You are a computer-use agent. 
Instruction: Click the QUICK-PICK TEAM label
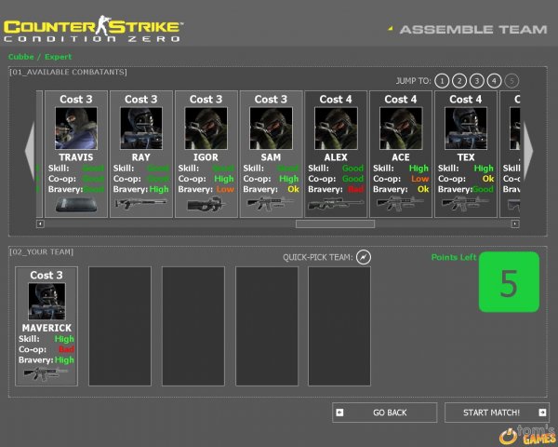click(x=318, y=257)
